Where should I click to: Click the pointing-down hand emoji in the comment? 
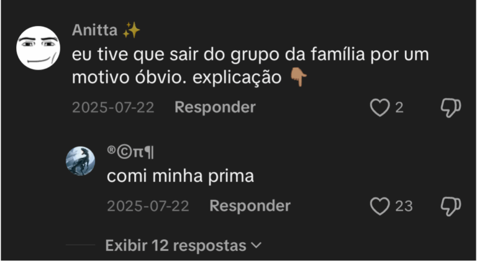[299, 78]
